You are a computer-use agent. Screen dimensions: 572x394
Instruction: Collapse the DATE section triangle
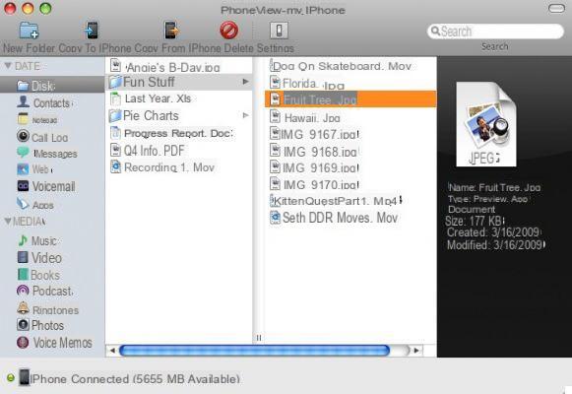pos(8,66)
